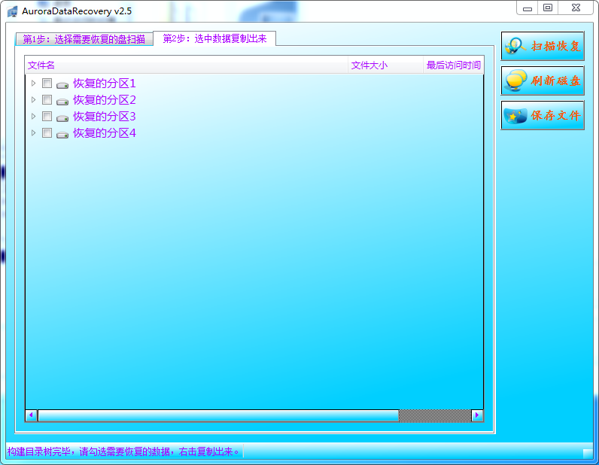Click the right arrow of horizontal scrollbar
The width and height of the screenshot is (599, 465).
pos(477,415)
